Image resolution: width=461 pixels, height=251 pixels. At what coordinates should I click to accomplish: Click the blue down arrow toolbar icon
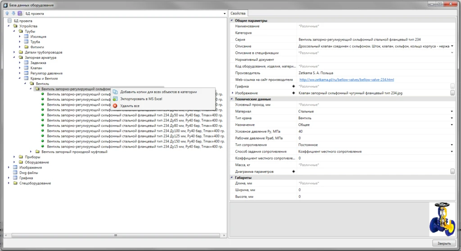point(13,14)
